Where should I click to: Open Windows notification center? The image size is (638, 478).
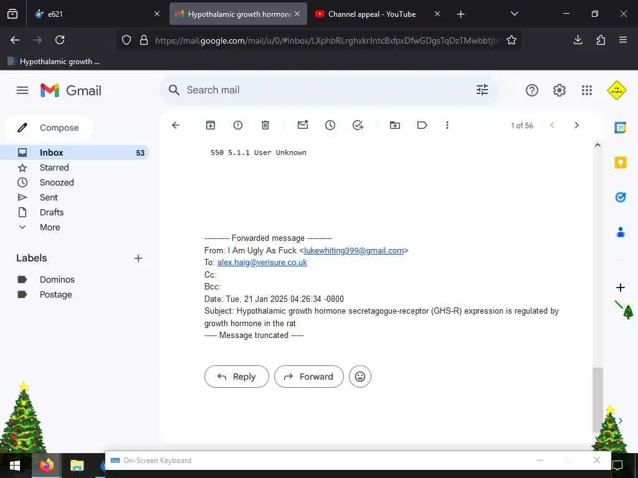pos(617,466)
